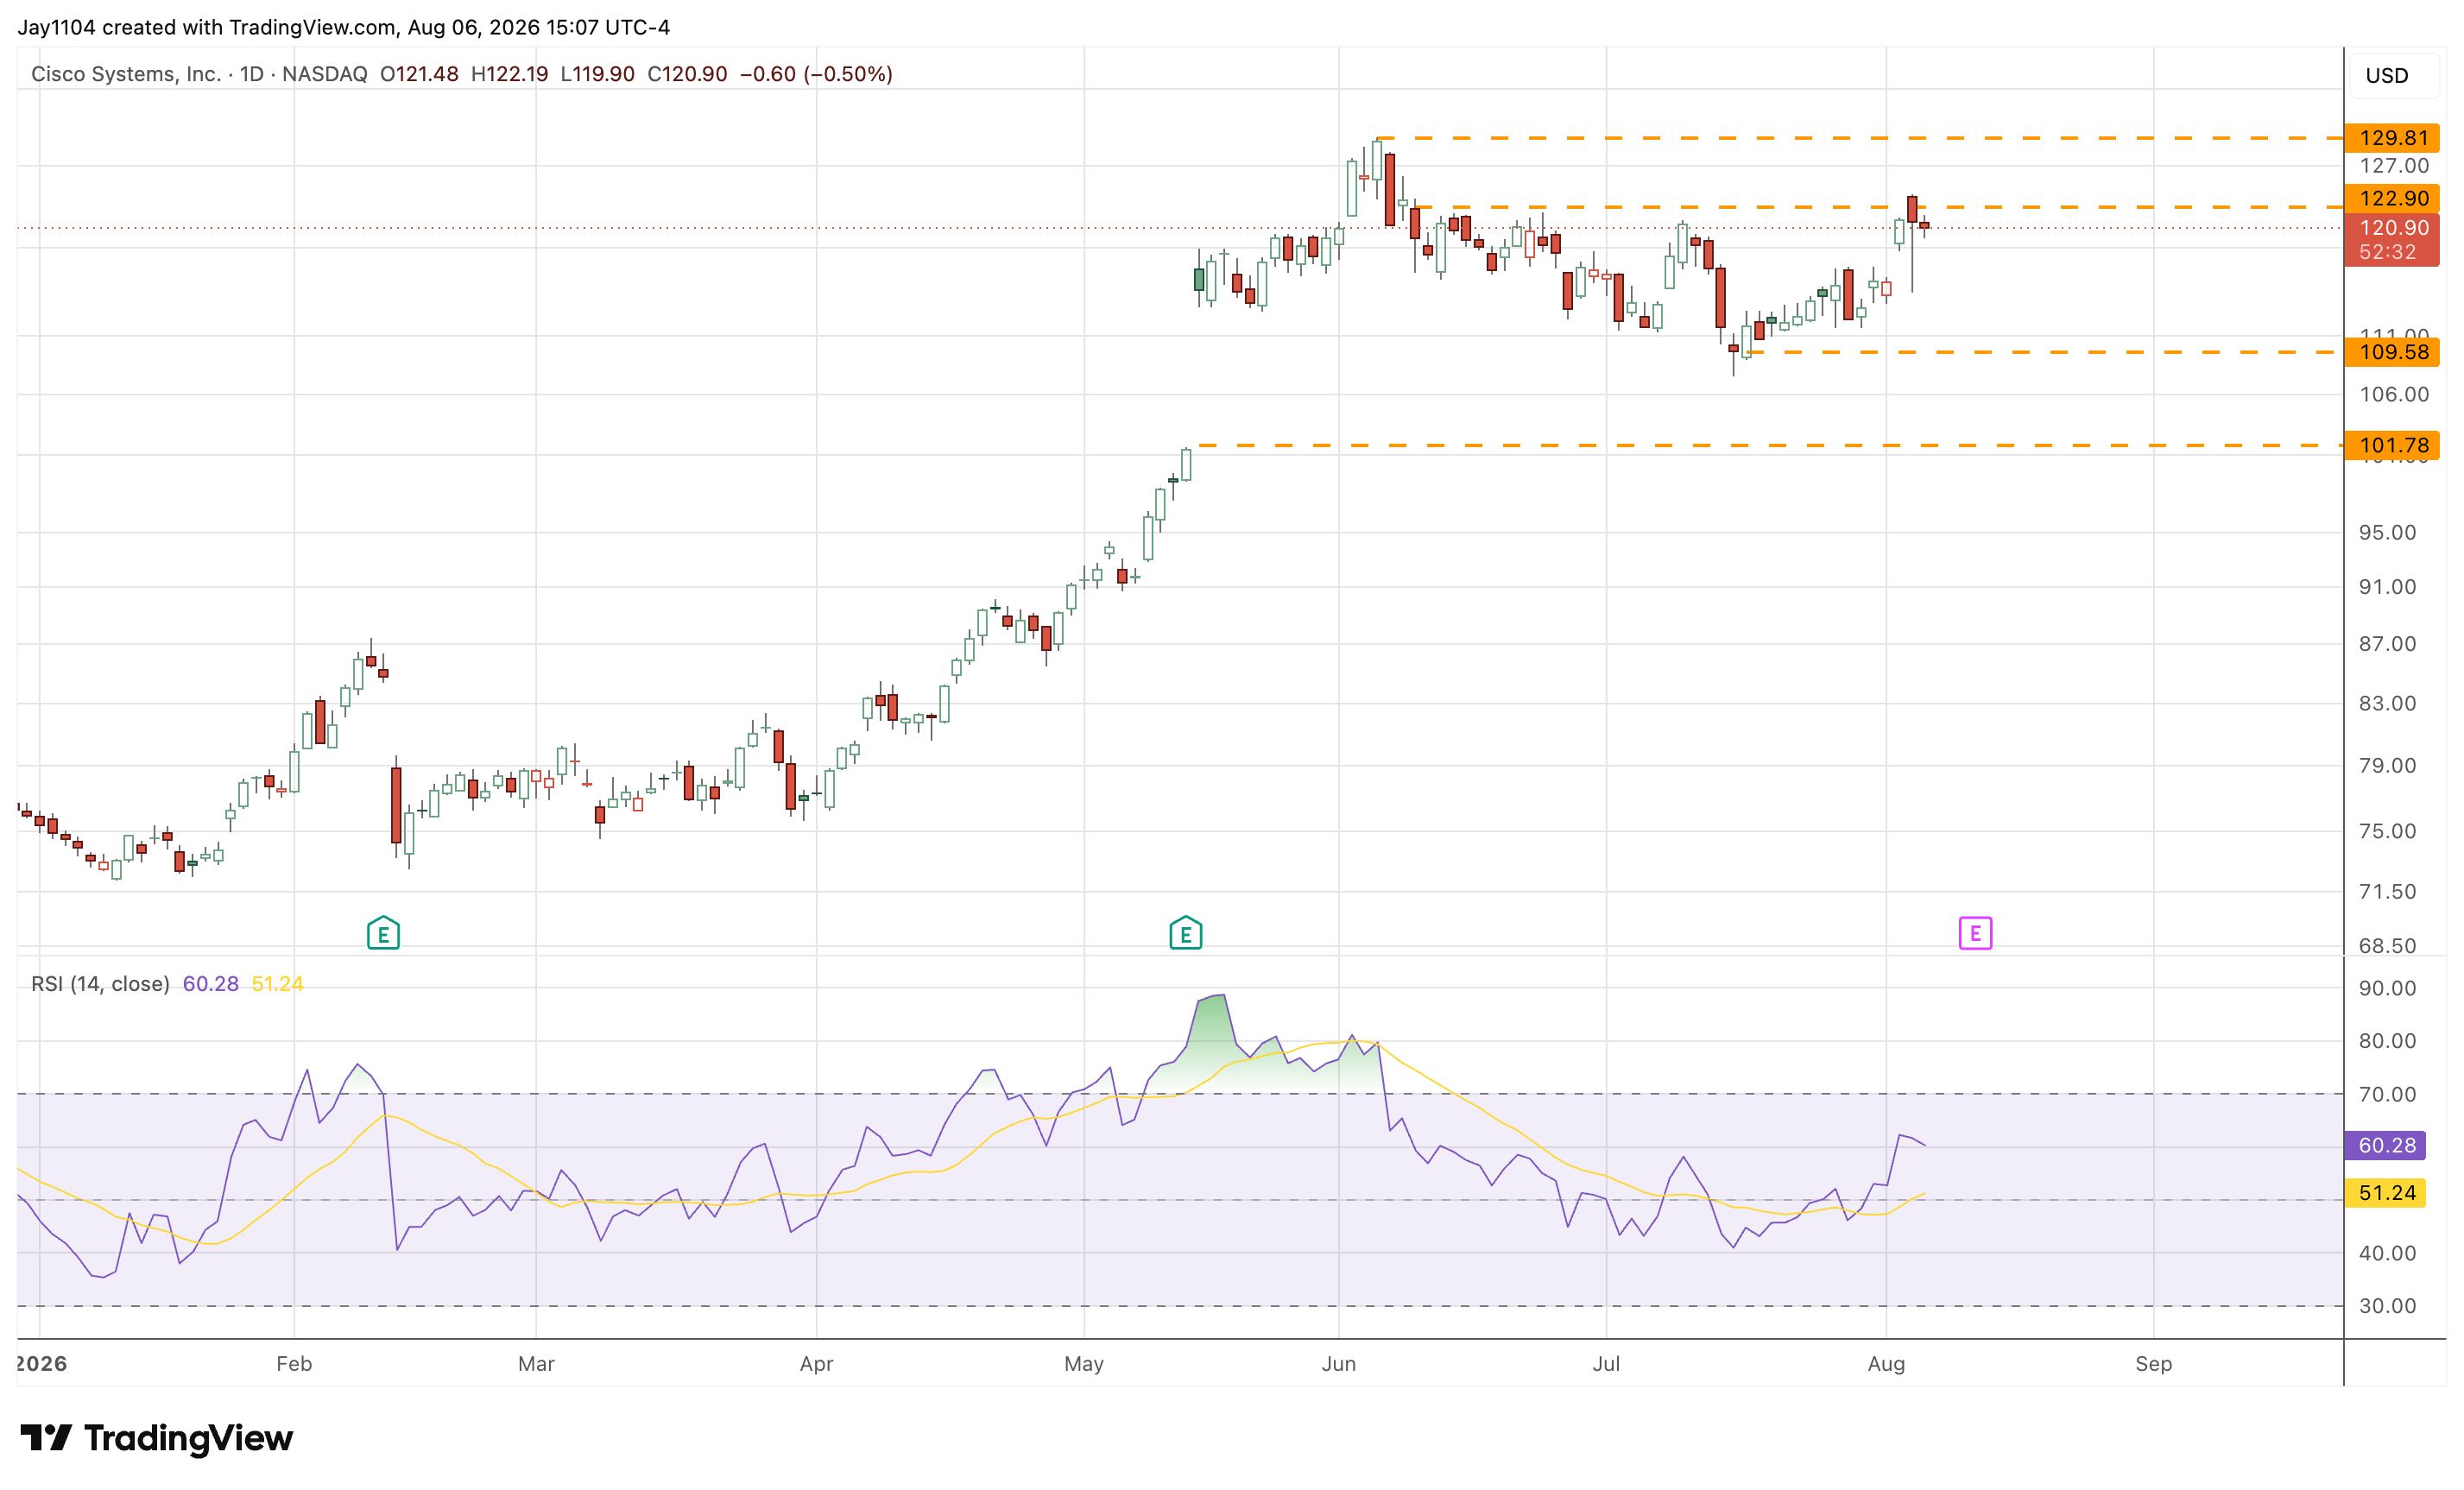Click the open value O121.48

pyautogui.click(x=419, y=74)
